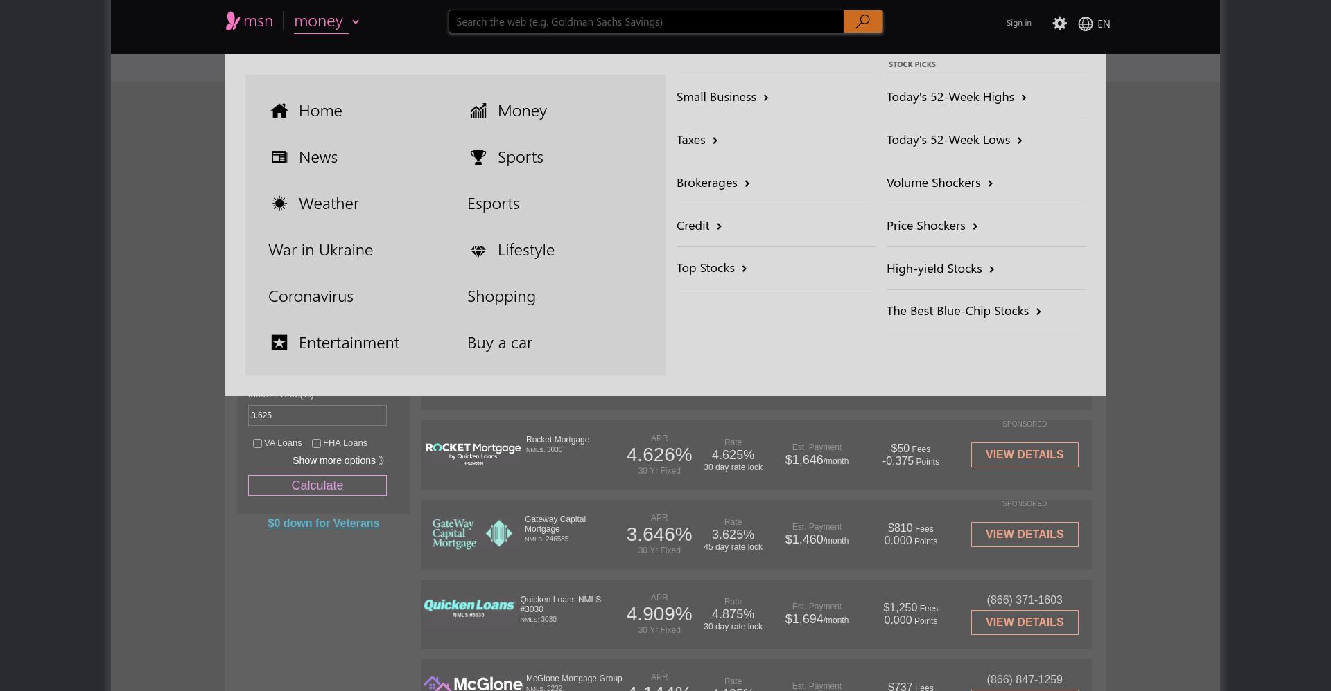Click the Weather sun icon
Screen dimensions: 1331x691
pos(279,204)
